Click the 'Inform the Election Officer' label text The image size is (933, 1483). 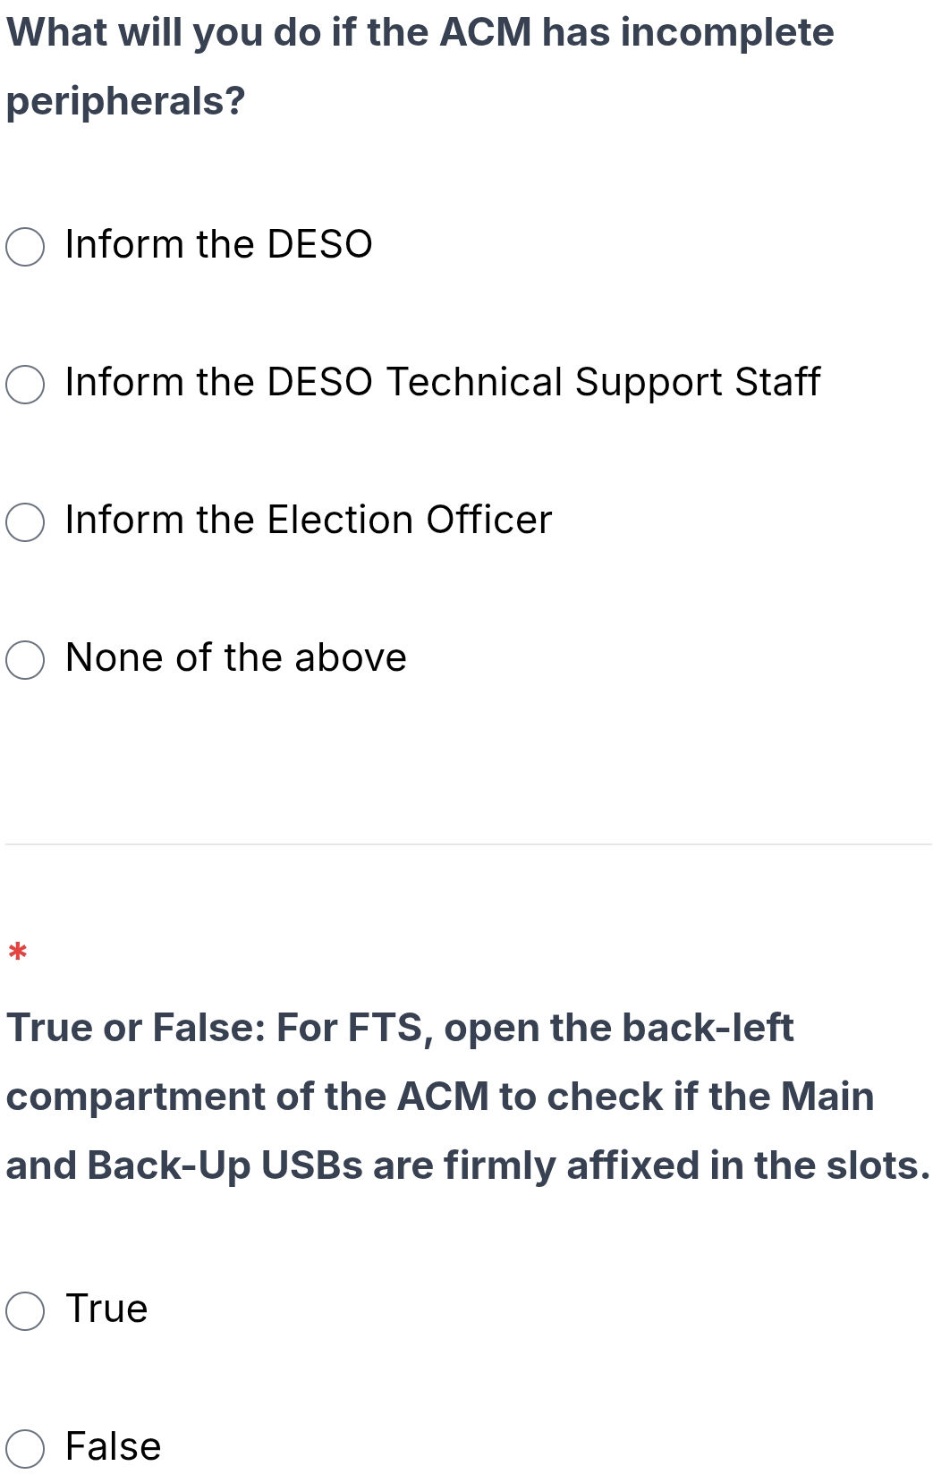pos(308,520)
